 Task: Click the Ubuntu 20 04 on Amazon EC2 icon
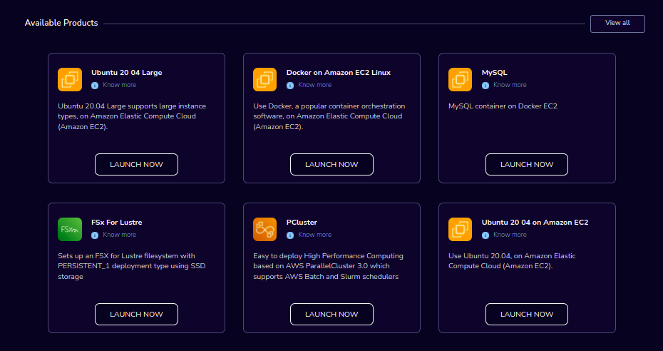click(x=460, y=229)
